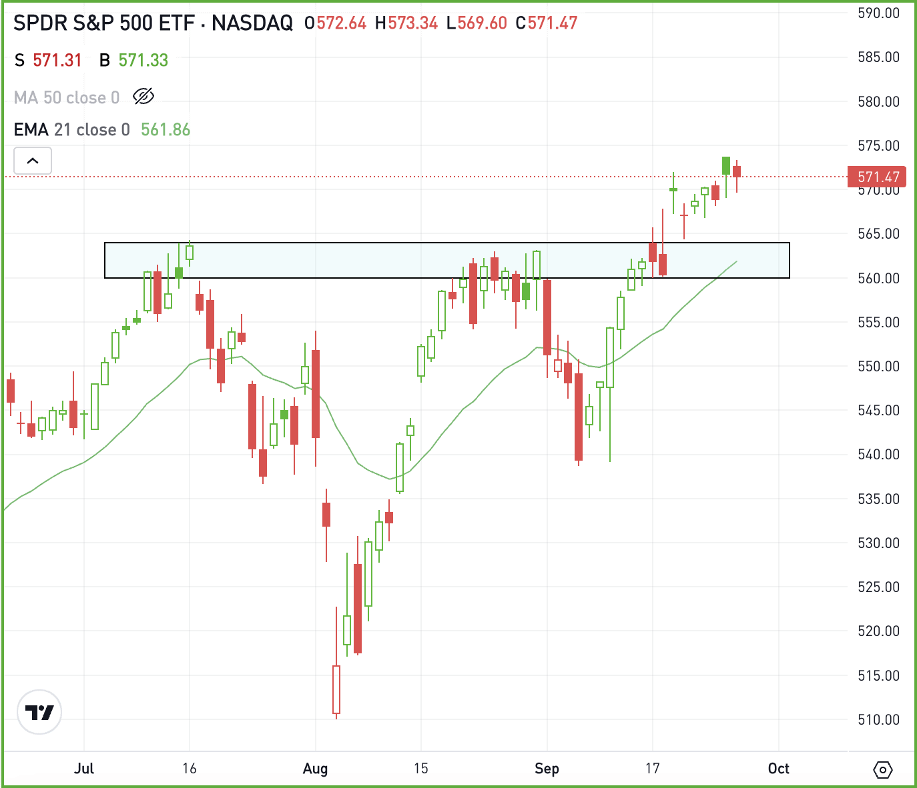Select the MA 50 close indicator label
917x788 pixels.
67,97
